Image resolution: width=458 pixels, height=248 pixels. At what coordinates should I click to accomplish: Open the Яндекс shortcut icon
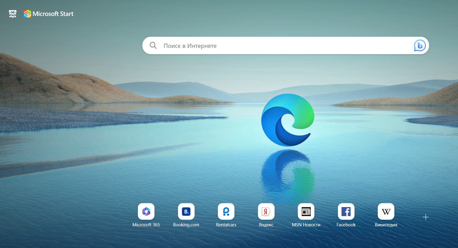coord(266,212)
